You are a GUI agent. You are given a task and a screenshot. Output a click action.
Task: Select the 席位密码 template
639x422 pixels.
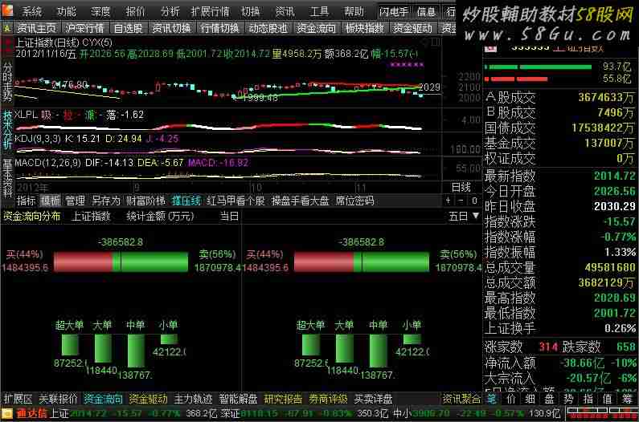354,201
